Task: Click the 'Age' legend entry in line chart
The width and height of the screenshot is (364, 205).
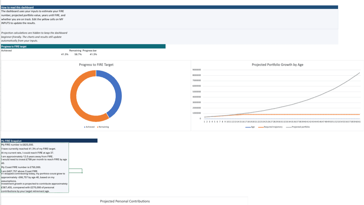Action: click(250, 127)
